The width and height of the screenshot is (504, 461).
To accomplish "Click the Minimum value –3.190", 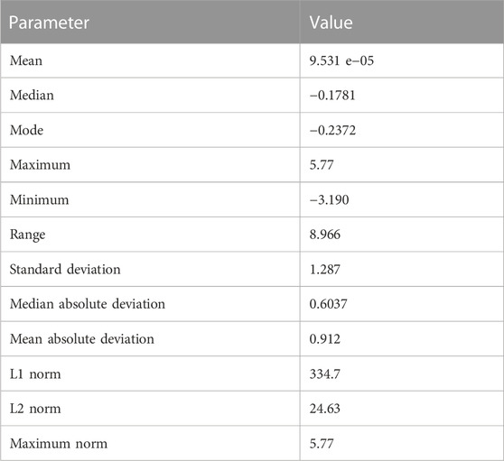I will point(329,200).
